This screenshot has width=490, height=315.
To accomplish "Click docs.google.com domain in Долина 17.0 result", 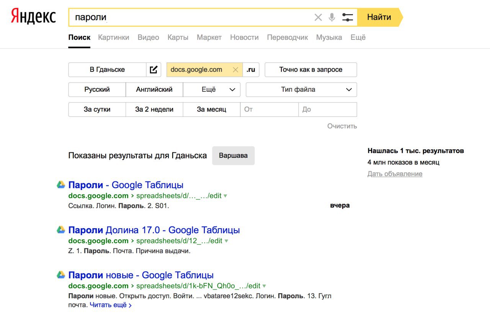I will tap(98, 241).
